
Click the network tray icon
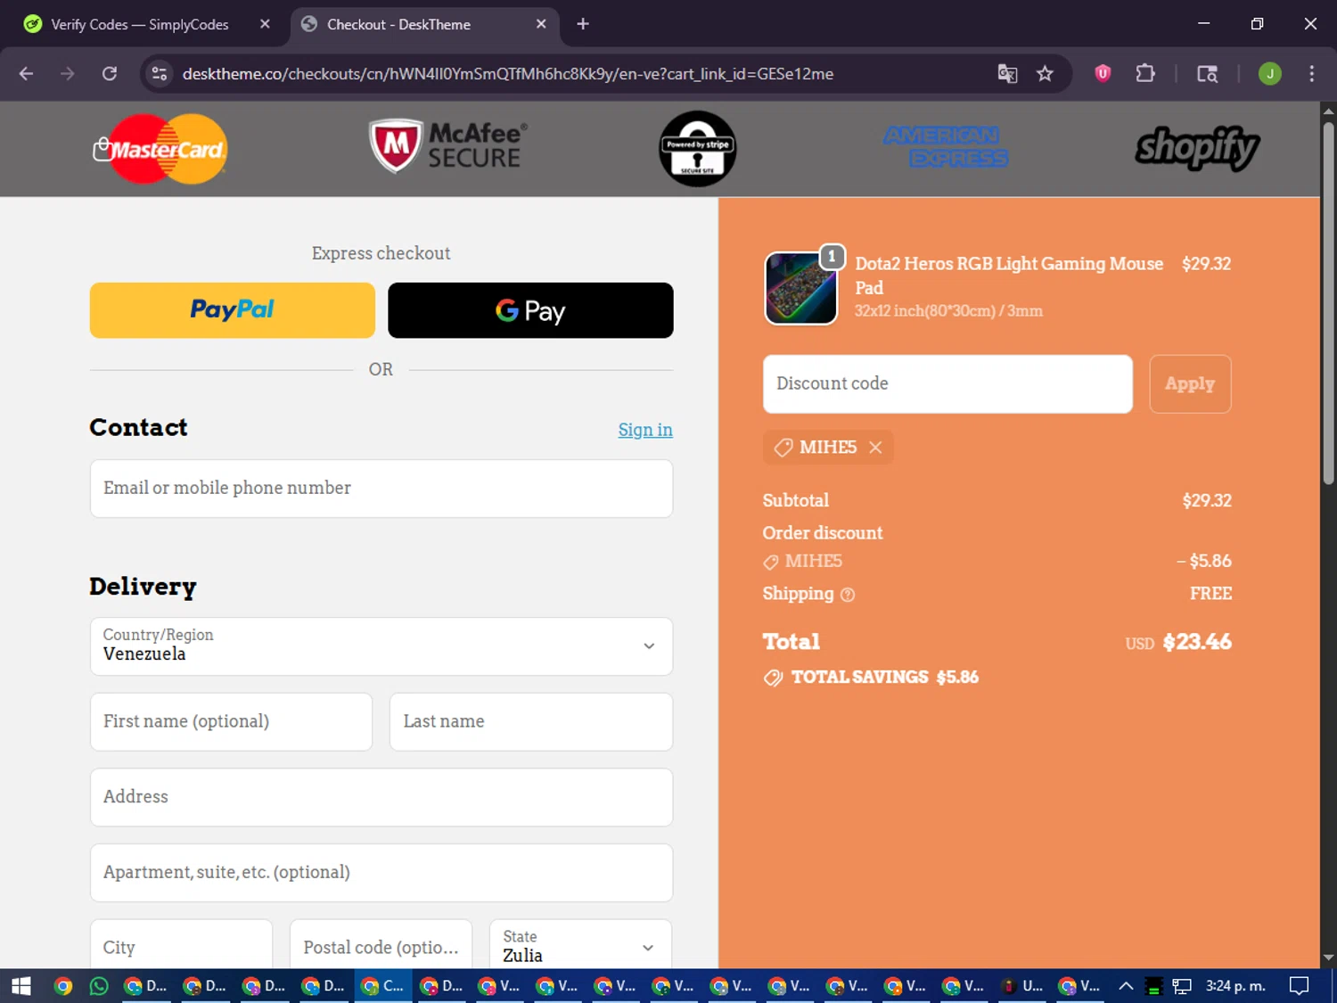click(1182, 986)
